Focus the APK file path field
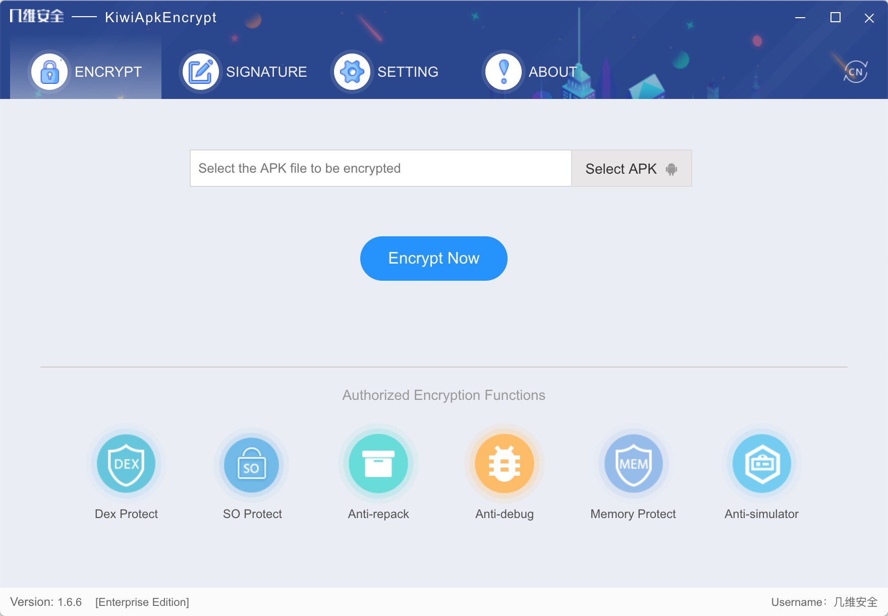The image size is (888, 616). (x=381, y=168)
